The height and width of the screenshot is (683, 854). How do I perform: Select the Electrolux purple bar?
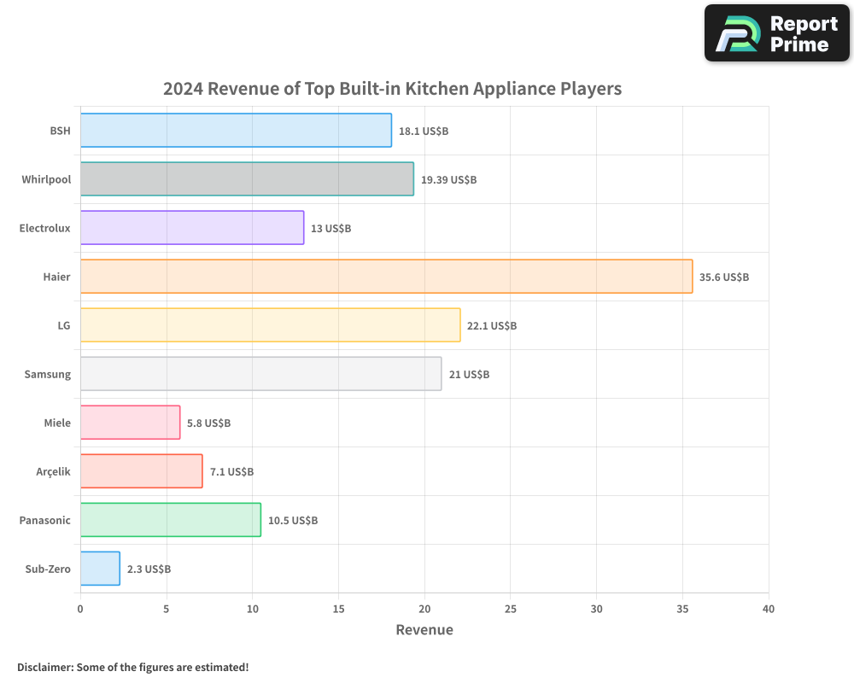tap(192, 228)
